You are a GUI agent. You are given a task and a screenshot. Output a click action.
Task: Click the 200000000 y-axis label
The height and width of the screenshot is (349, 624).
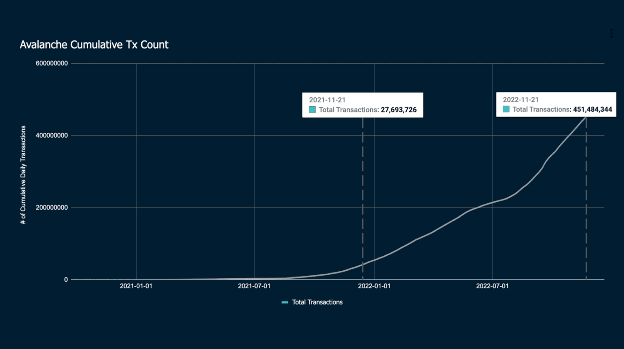point(51,208)
